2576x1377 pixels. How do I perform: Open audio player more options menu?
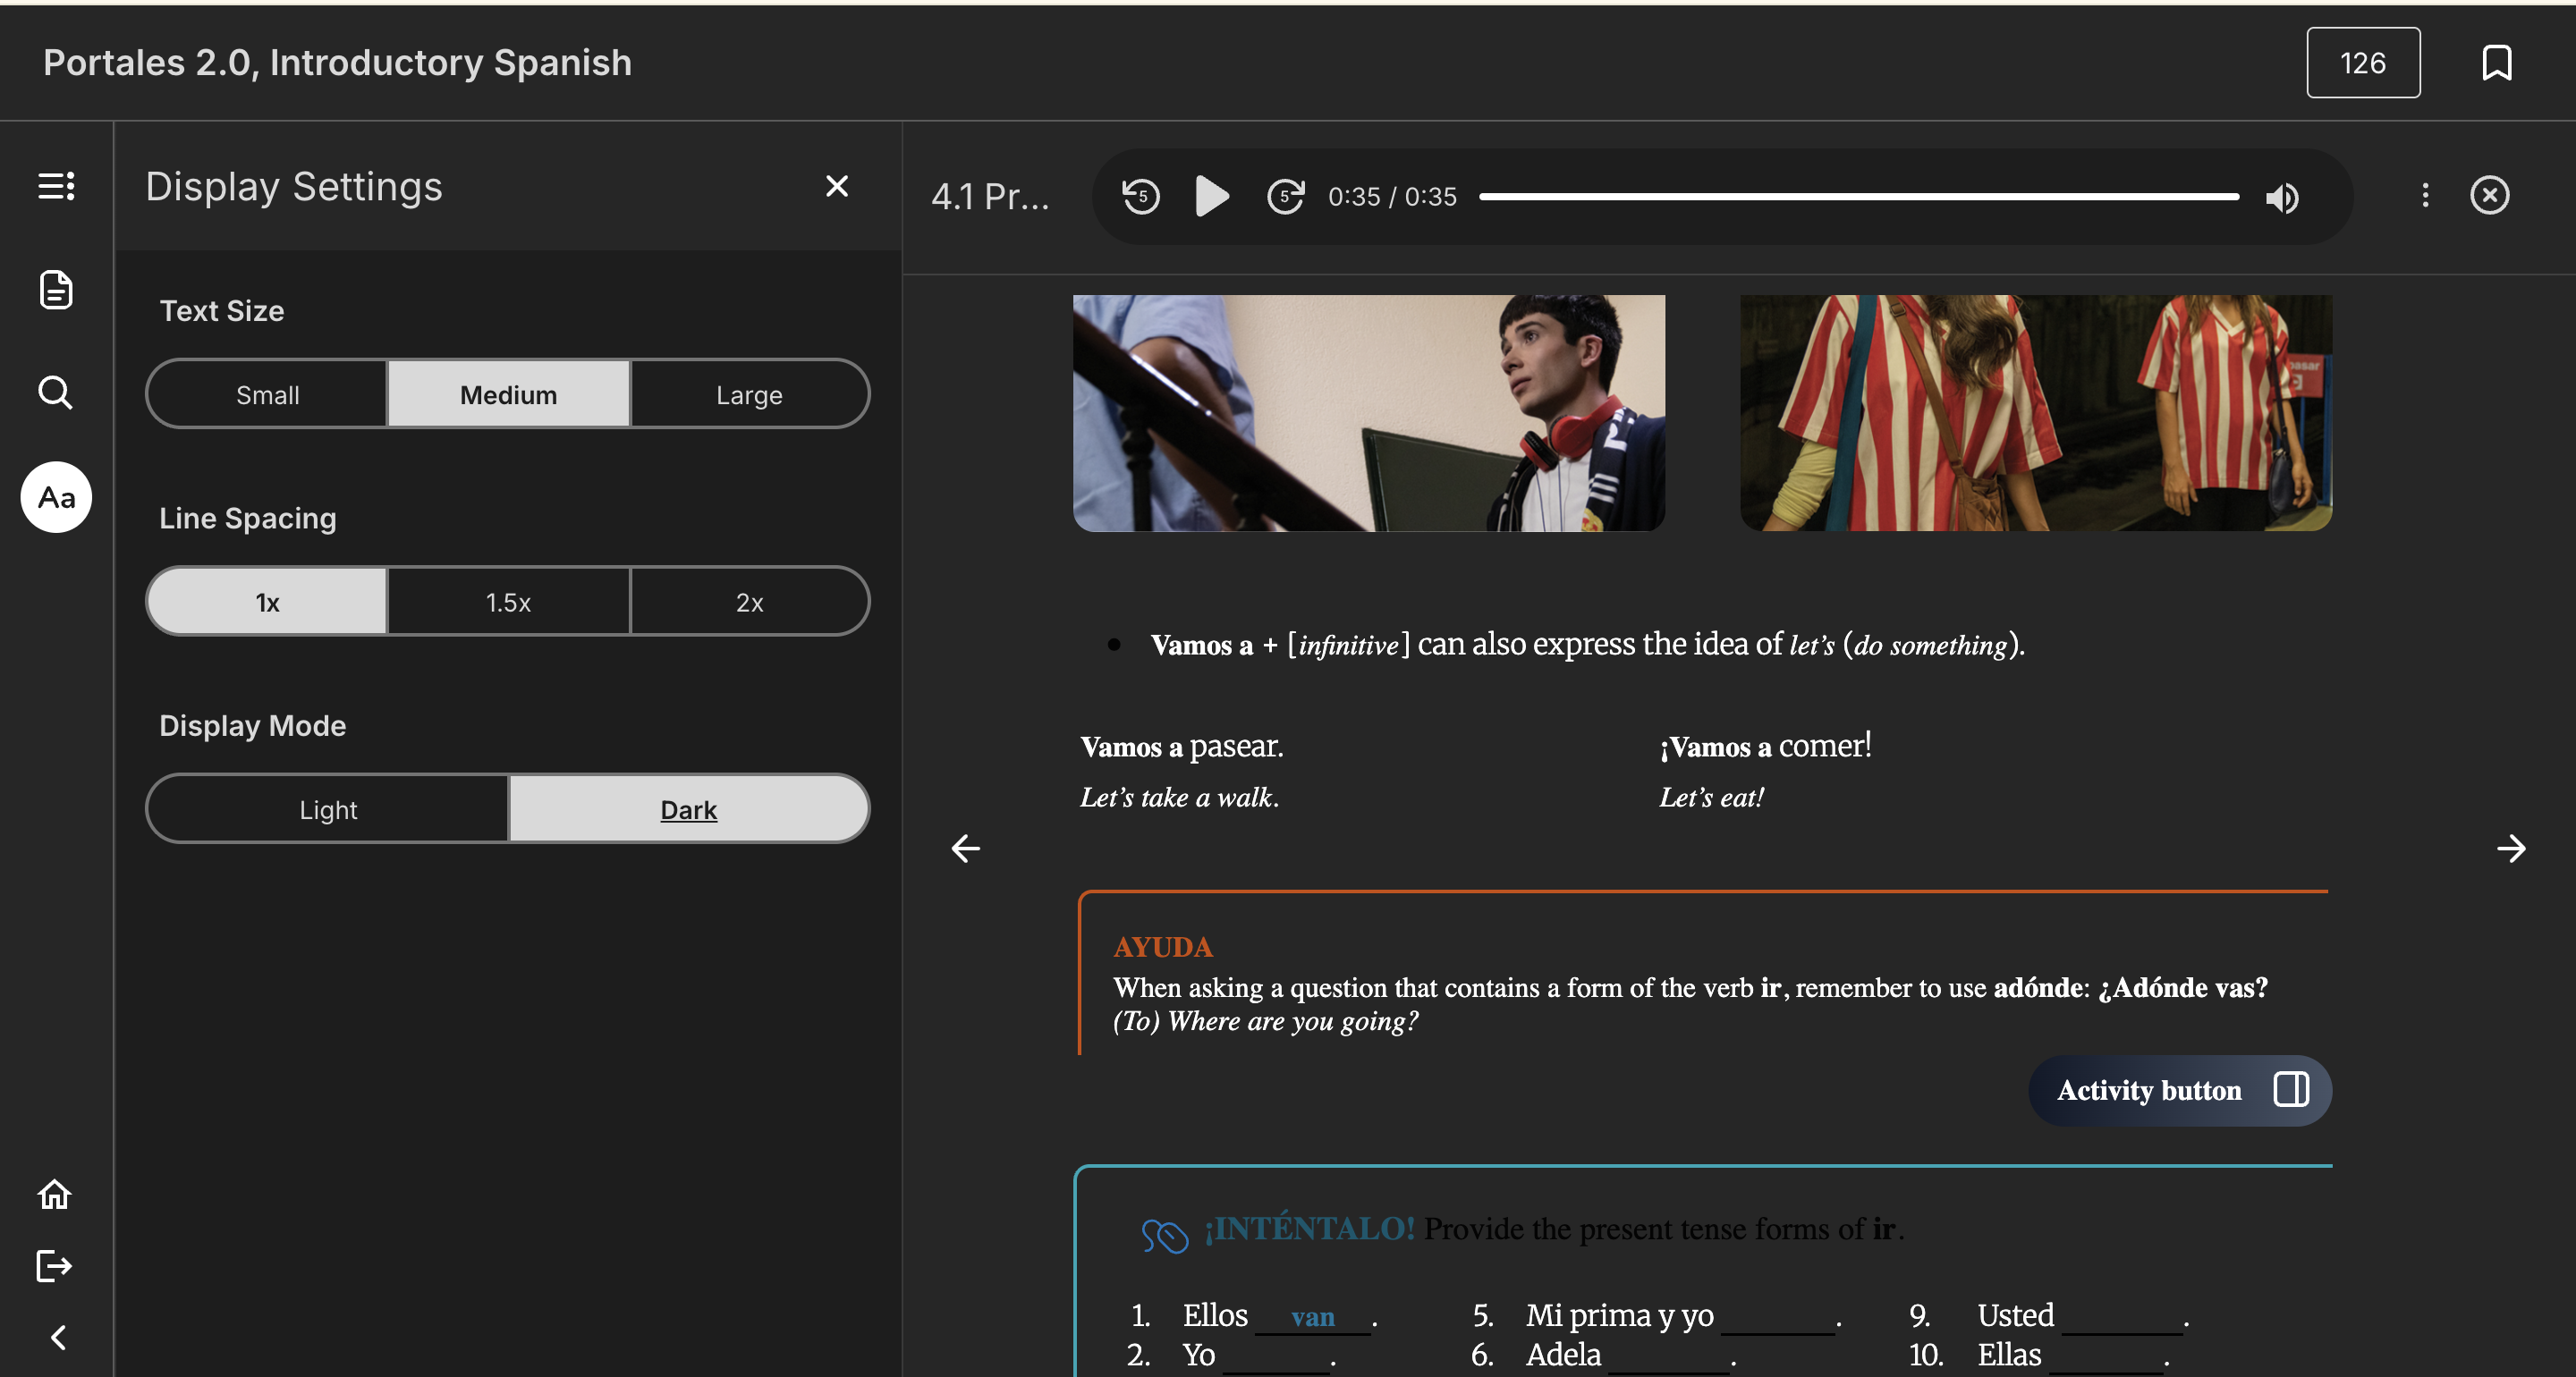pyautogui.click(x=2425, y=195)
